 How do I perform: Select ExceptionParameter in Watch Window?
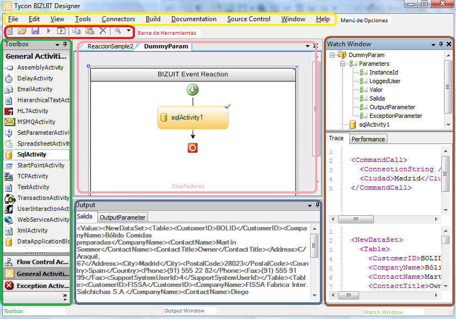point(396,116)
